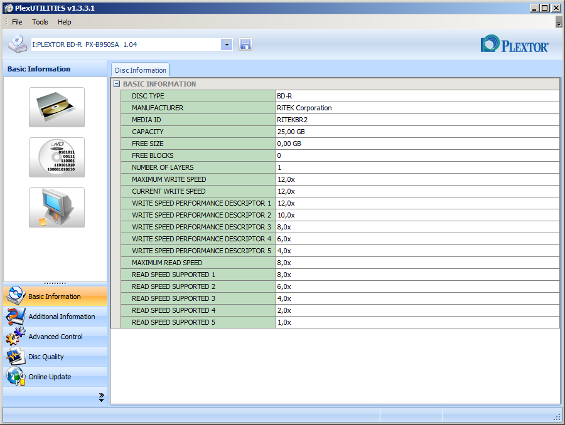Open toolbar options arrow at menu bar end
This screenshot has height=425, width=565.
(x=559, y=23)
